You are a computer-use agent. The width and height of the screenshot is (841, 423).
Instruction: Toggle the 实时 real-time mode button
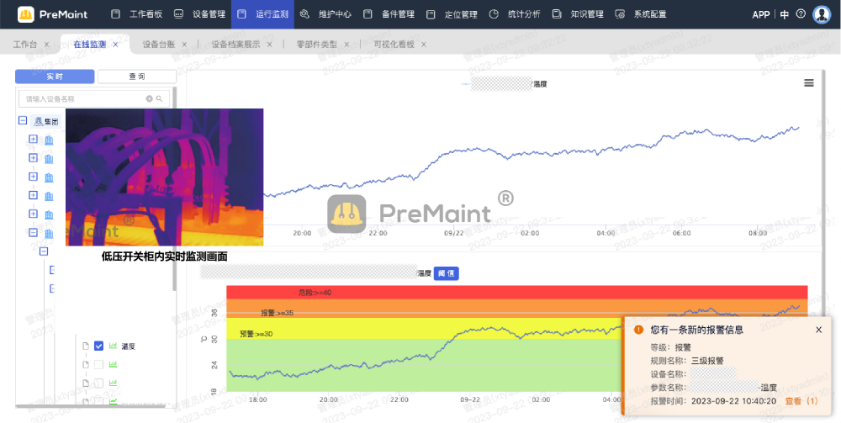coord(55,77)
